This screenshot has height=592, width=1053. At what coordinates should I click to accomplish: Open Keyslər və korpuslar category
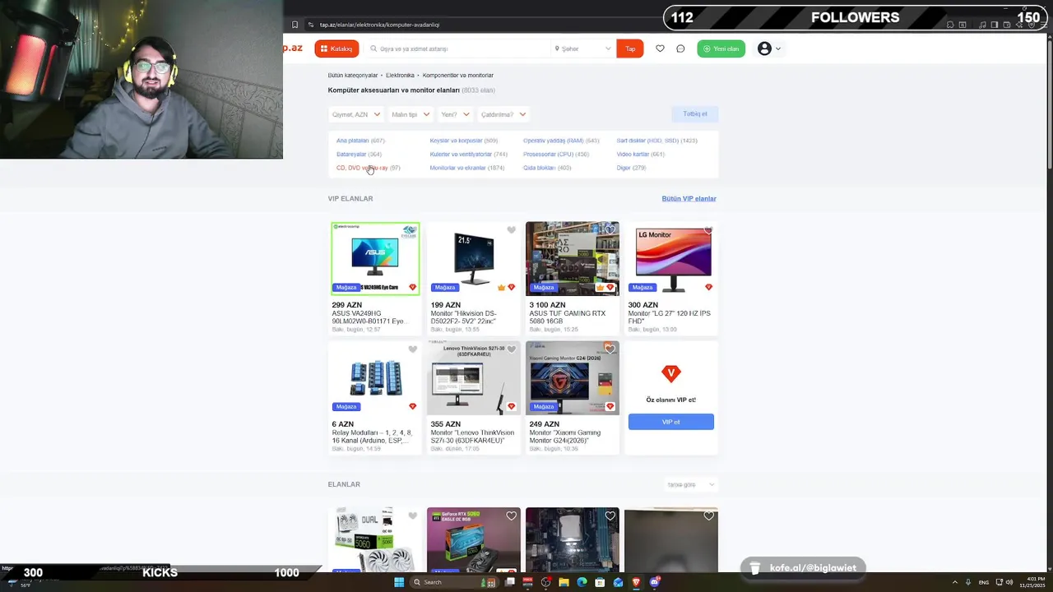(456, 141)
